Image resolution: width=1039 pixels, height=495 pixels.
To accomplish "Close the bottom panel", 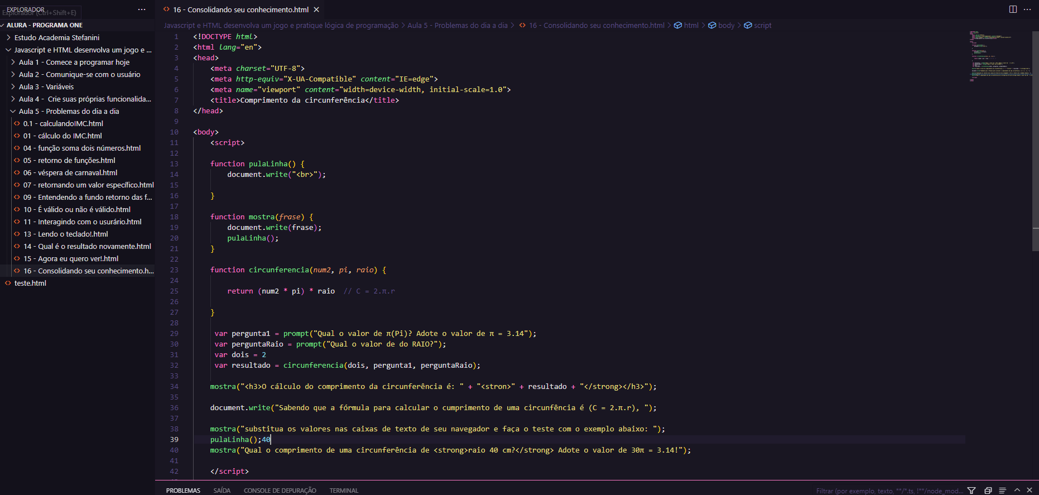I will [x=1030, y=491].
